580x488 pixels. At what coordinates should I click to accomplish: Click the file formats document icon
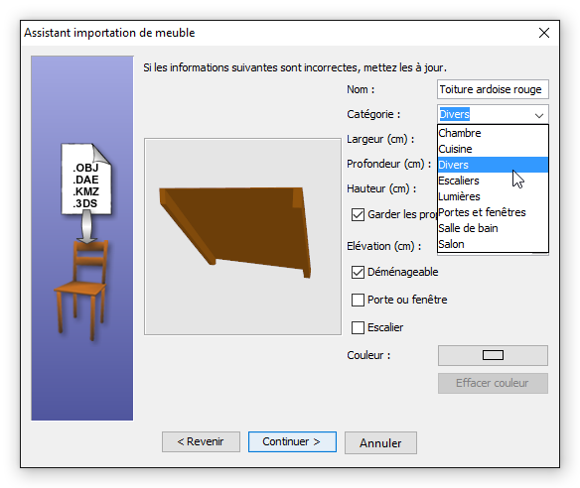pos(86,179)
